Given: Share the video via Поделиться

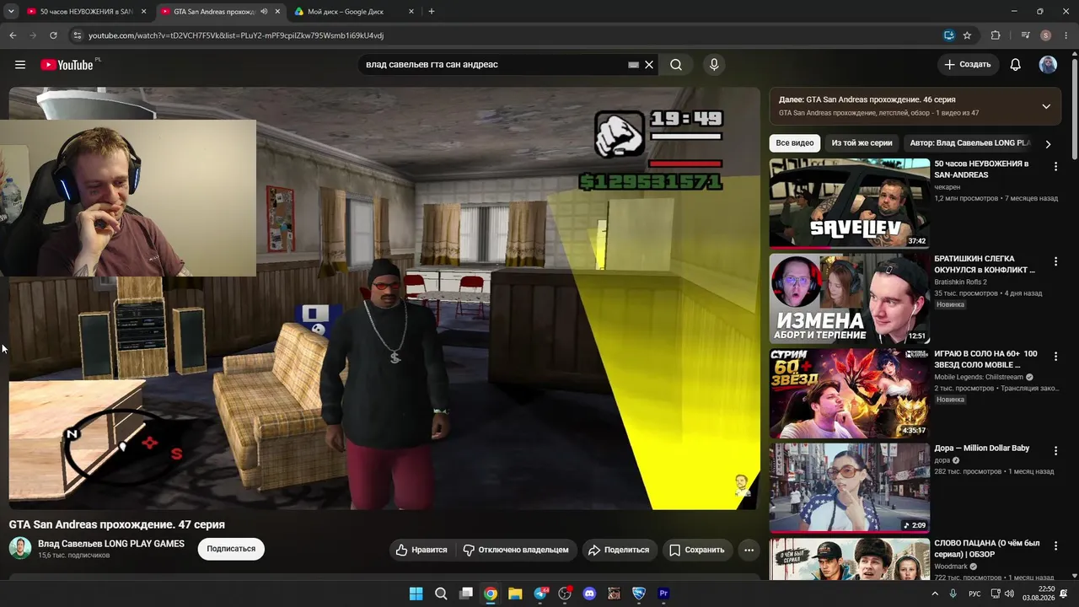Looking at the screenshot, I should (620, 550).
